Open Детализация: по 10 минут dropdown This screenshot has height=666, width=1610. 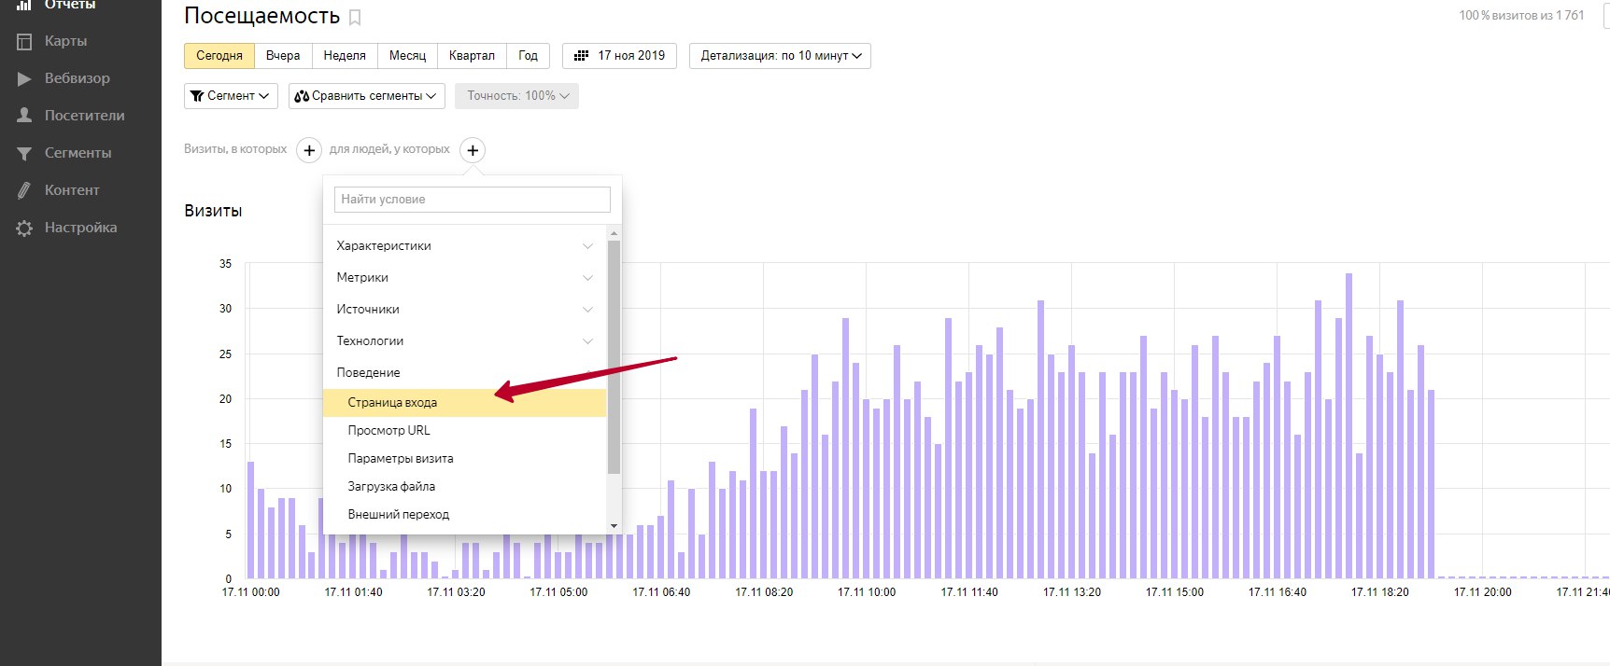pyautogui.click(x=780, y=56)
